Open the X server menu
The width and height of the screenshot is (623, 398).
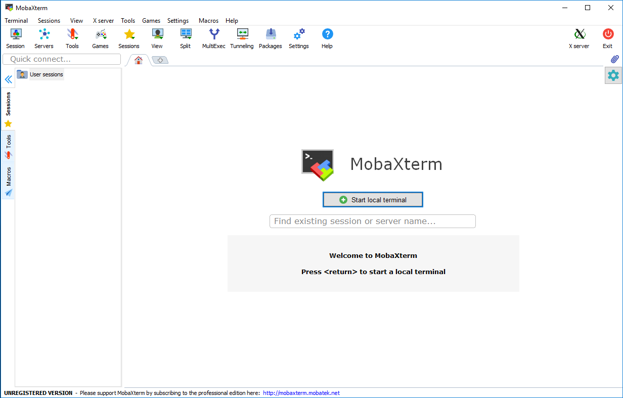point(104,21)
